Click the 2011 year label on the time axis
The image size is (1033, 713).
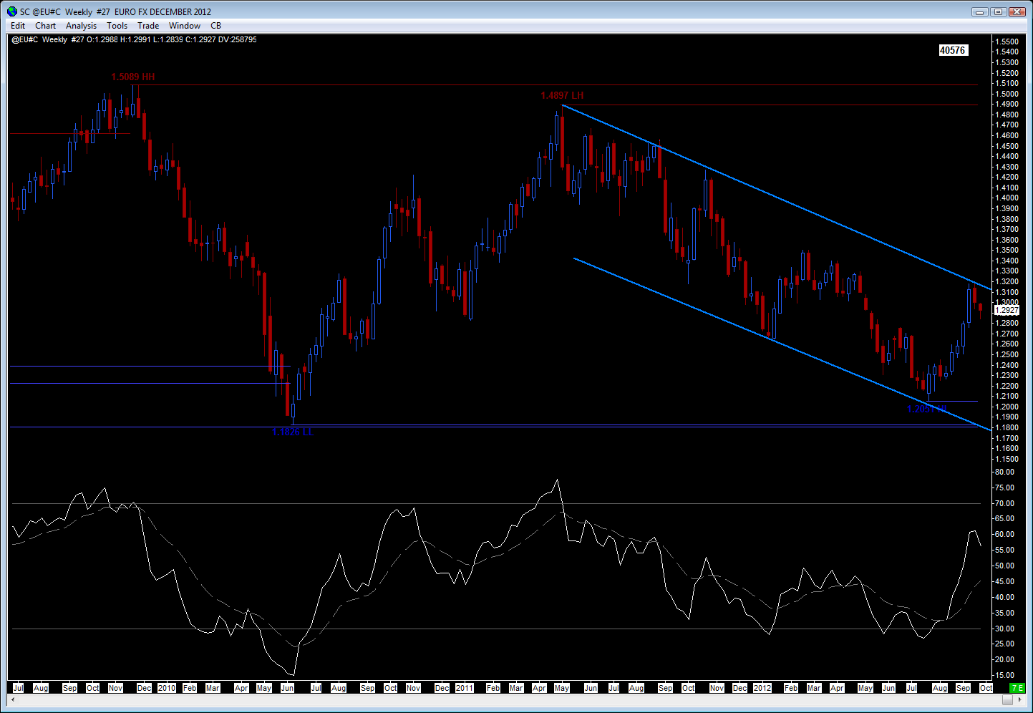[x=464, y=688]
